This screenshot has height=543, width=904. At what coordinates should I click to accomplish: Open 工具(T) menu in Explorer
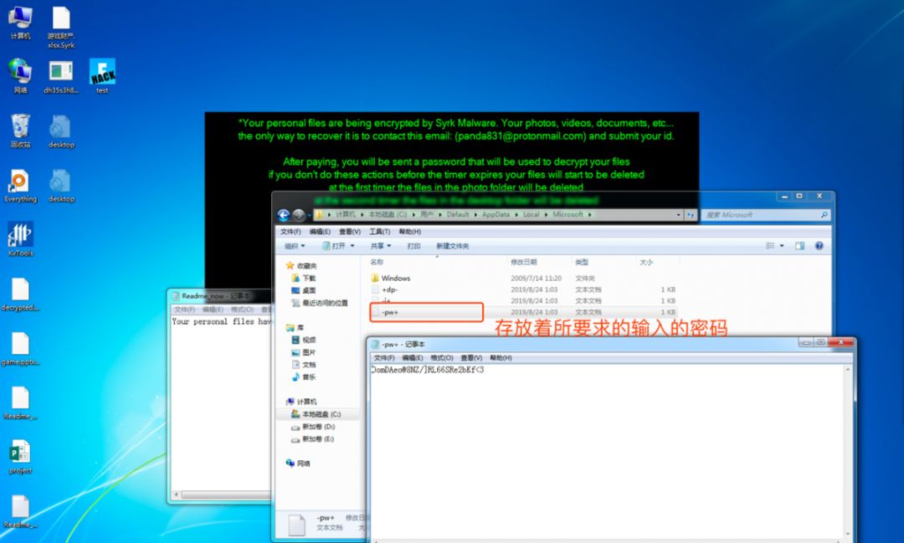[379, 231]
